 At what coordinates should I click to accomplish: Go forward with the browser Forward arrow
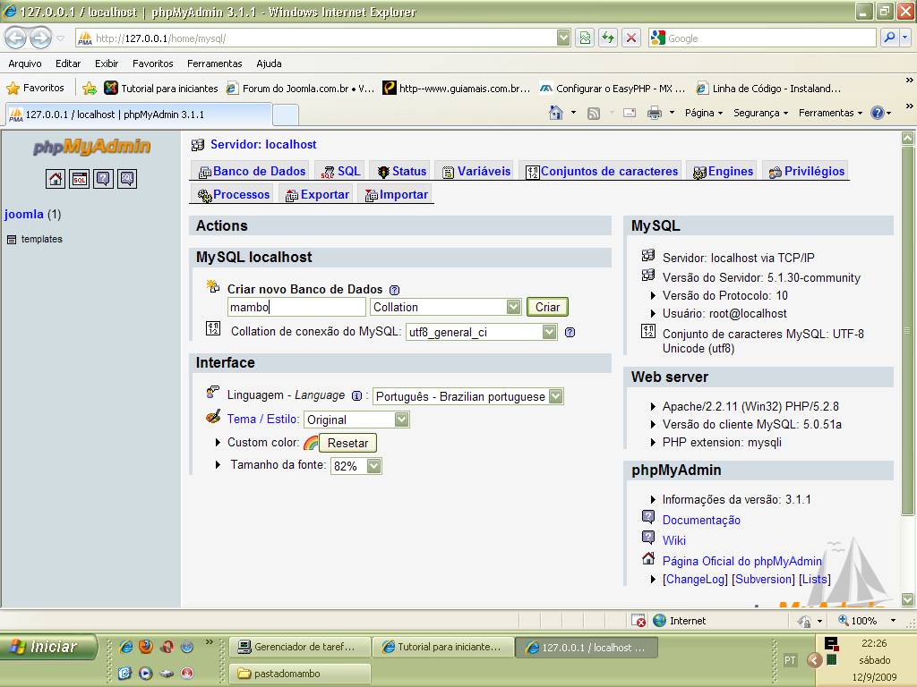39,38
